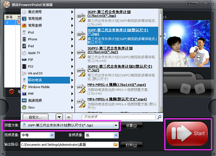This screenshot has width=216, height=156.
Task: Select the iPad device category
Action: (x=47, y=46)
